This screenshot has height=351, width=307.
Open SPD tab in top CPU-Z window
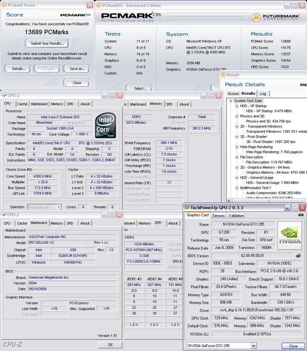coord(70,104)
